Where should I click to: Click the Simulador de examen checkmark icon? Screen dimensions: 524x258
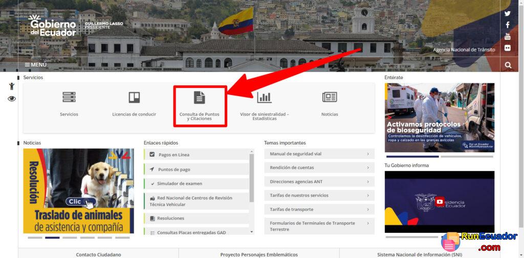click(x=152, y=183)
